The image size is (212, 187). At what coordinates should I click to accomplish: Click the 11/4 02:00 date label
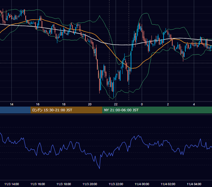point(168,184)
